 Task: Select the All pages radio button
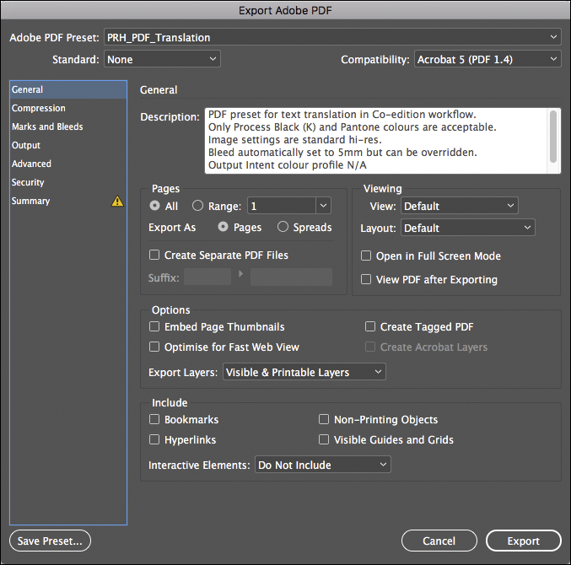coord(154,206)
